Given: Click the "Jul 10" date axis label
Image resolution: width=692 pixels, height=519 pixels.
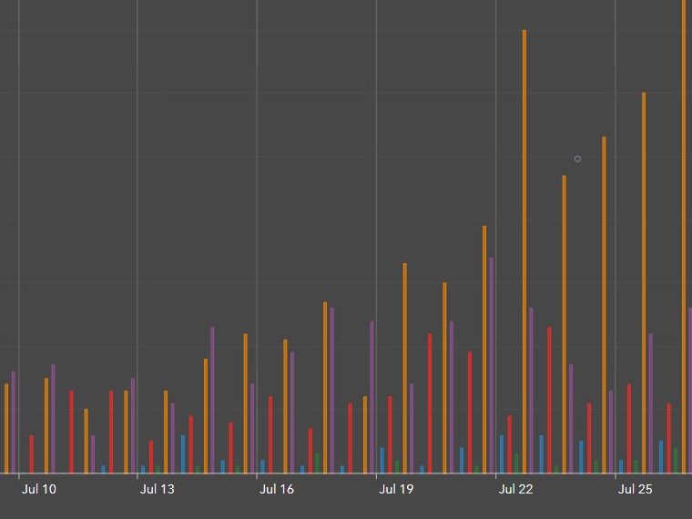Looking at the screenshot, I should point(38,490).
